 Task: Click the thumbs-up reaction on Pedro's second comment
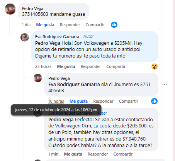pyautogui.click(x=154, y=101)
